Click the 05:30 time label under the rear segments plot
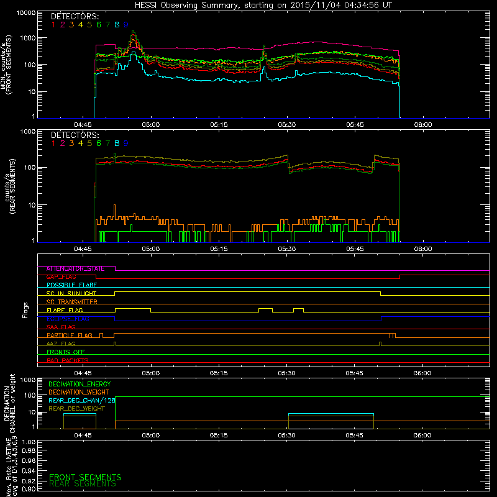Image resolution: width=497 pixels, height=497 pixels. [x=287, y=249]
